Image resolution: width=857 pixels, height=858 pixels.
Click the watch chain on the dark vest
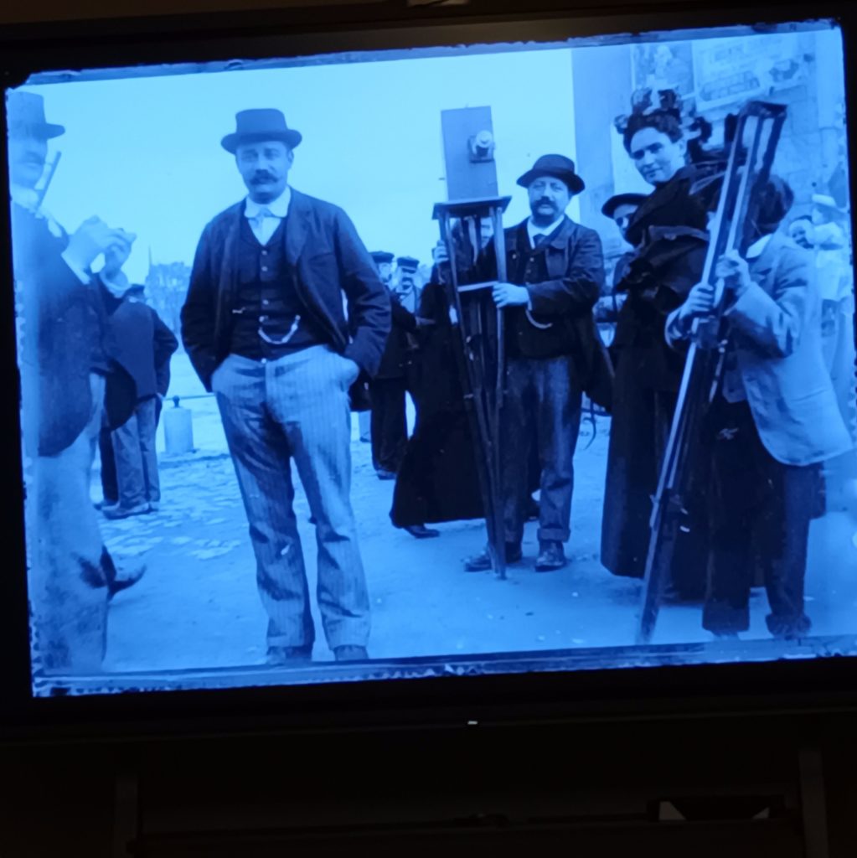pos(278,333)
